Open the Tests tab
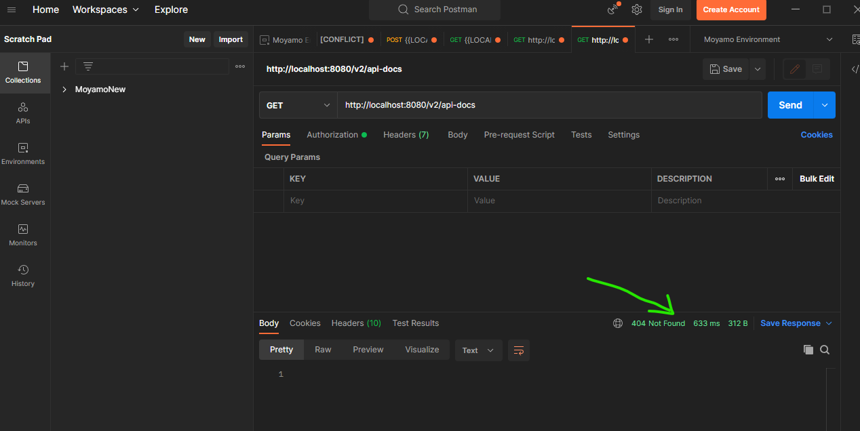Screen dimensions: 860x431 coord(581,135)
